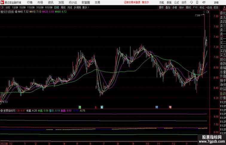Viewport: 226px width, 145px height.
Task: Expand the 更多 periods dropdown
Action: tap(85, 7)
